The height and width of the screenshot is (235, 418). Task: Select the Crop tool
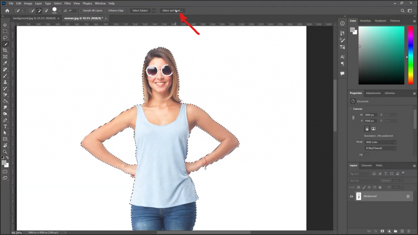coord(5,50)
